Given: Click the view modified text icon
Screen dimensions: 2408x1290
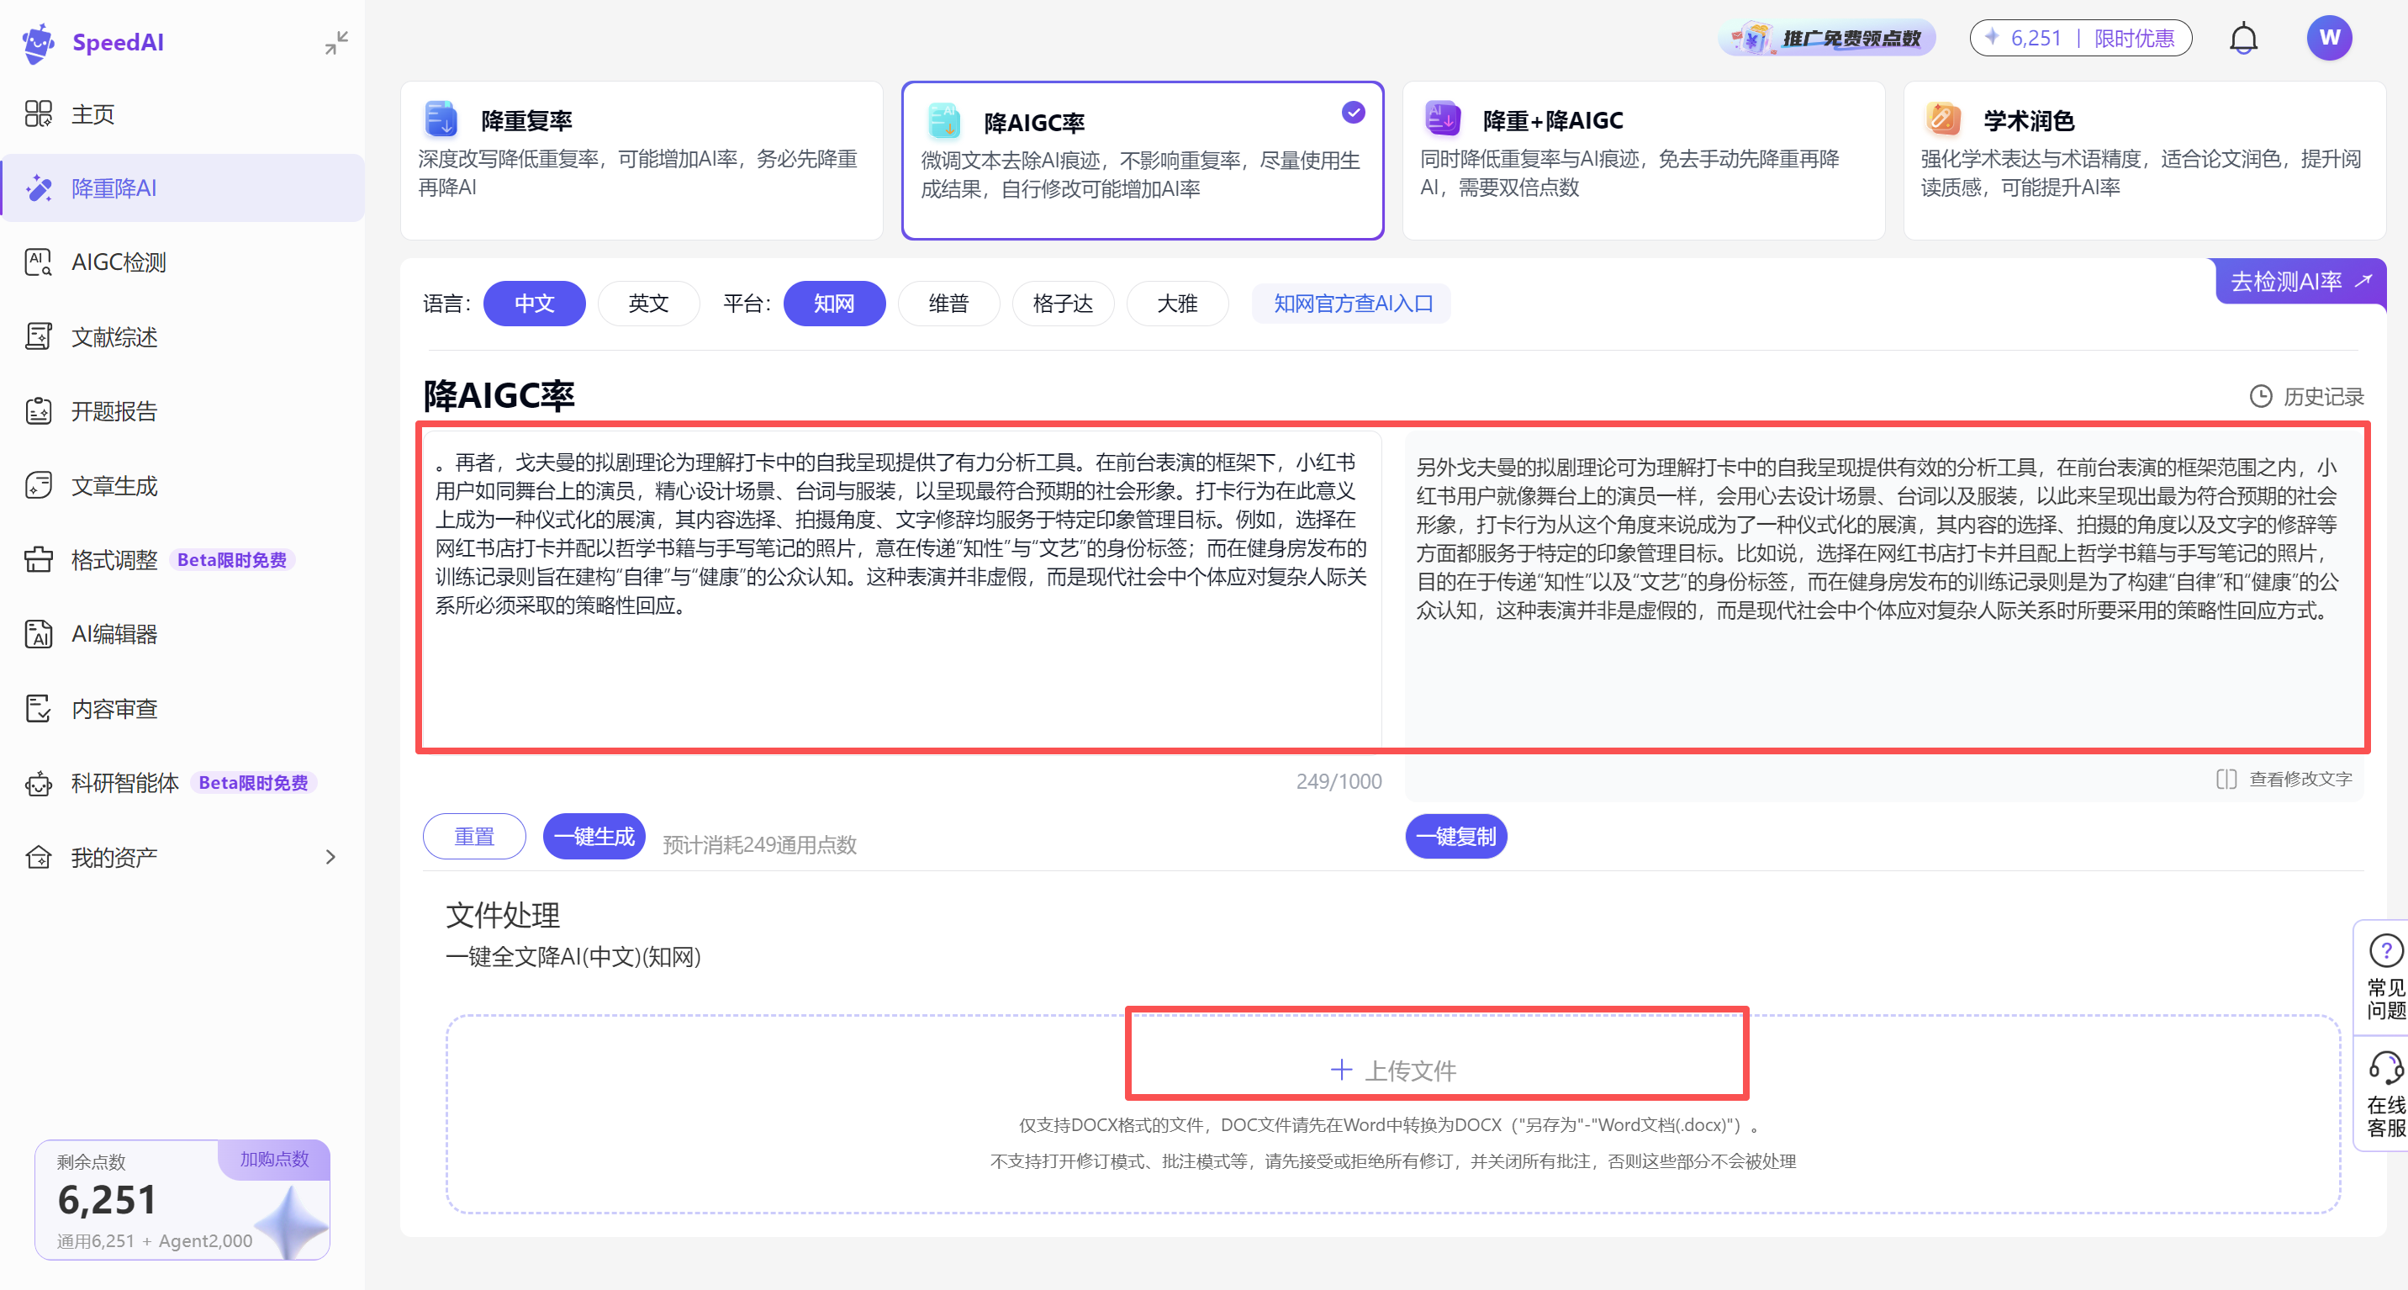Looking at the screenshot, I should point(2226,779).
